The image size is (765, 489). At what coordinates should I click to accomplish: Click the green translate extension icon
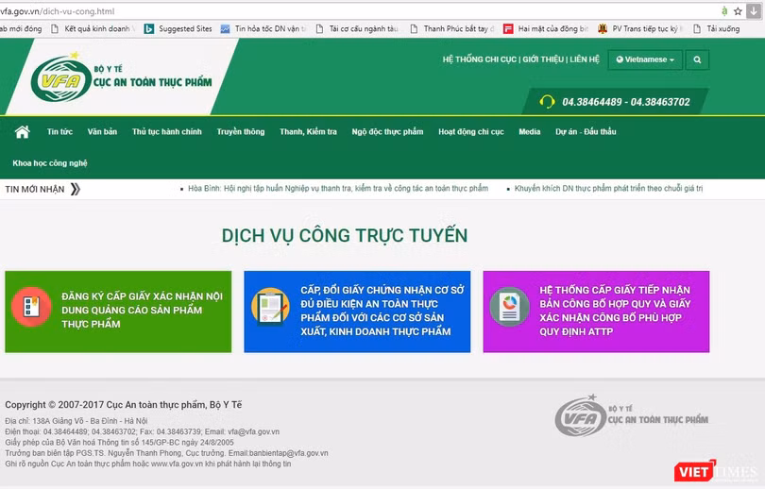coord(724,11)
